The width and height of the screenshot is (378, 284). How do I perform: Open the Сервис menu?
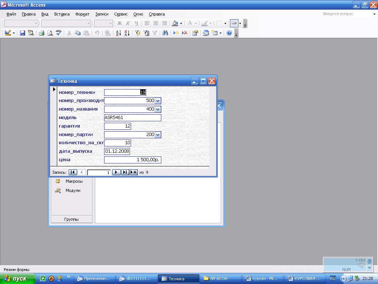point(121,14)
